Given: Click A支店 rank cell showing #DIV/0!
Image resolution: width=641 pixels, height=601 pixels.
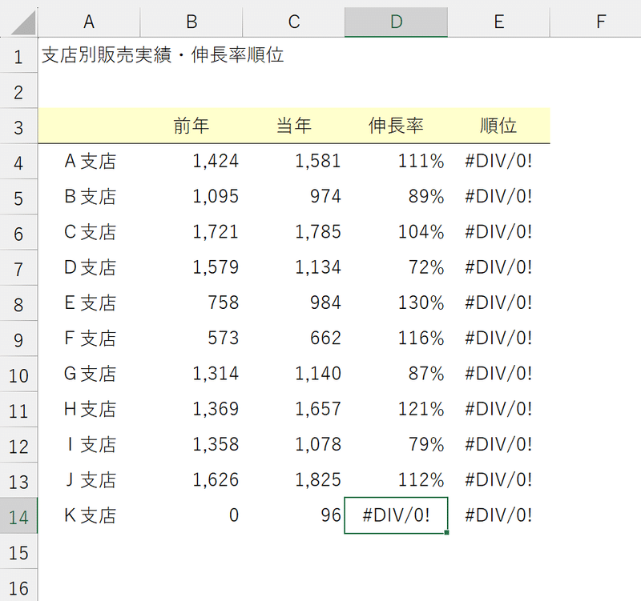Looking at the screenshot, I should point(498,162).
